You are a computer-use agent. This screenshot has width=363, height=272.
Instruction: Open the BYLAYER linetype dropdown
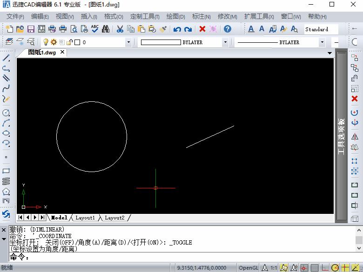(x=322, y=42)
